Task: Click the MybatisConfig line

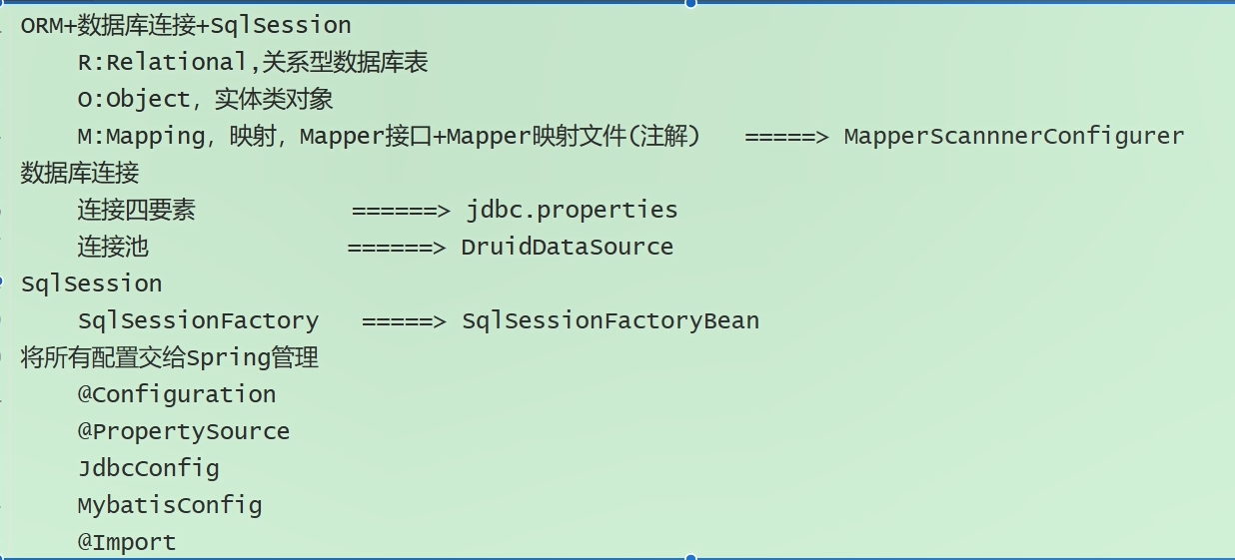Action: pos(170,505)
